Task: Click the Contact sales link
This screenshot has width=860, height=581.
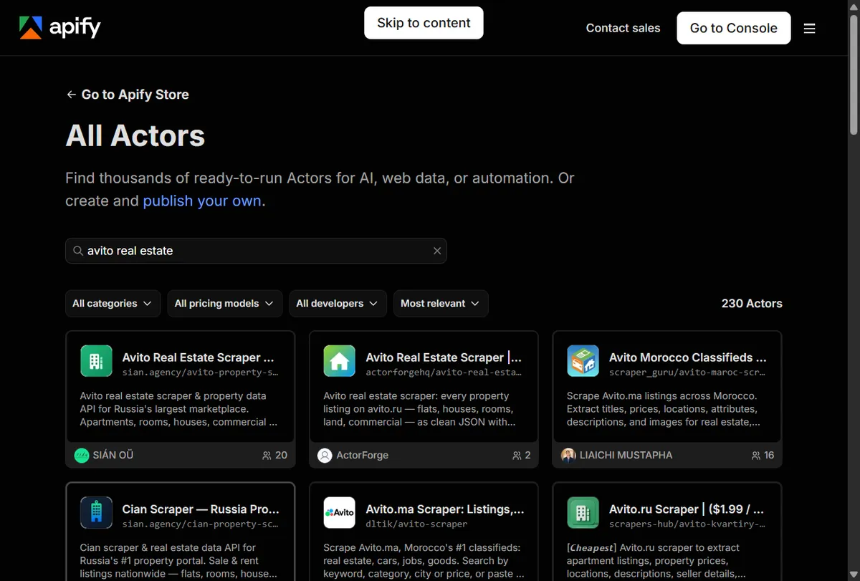Action: [x=623, y=28]
